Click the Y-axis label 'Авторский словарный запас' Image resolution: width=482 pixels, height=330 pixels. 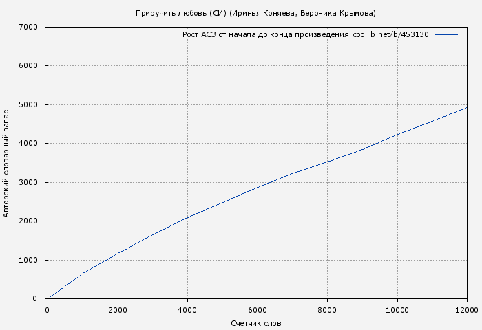click(x=7, y=163)
